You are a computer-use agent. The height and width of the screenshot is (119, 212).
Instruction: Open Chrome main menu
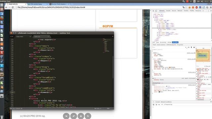click(x=211, y=7)
